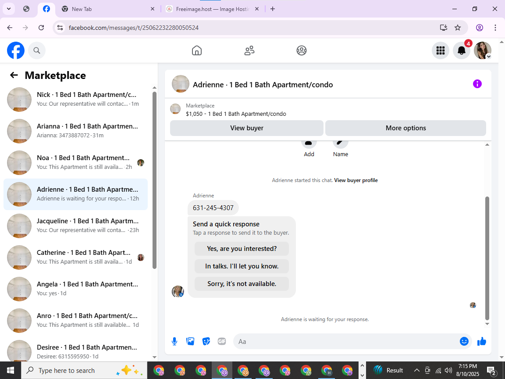
Task: Close the New Tab tab
Action: (x=153, y=9)
